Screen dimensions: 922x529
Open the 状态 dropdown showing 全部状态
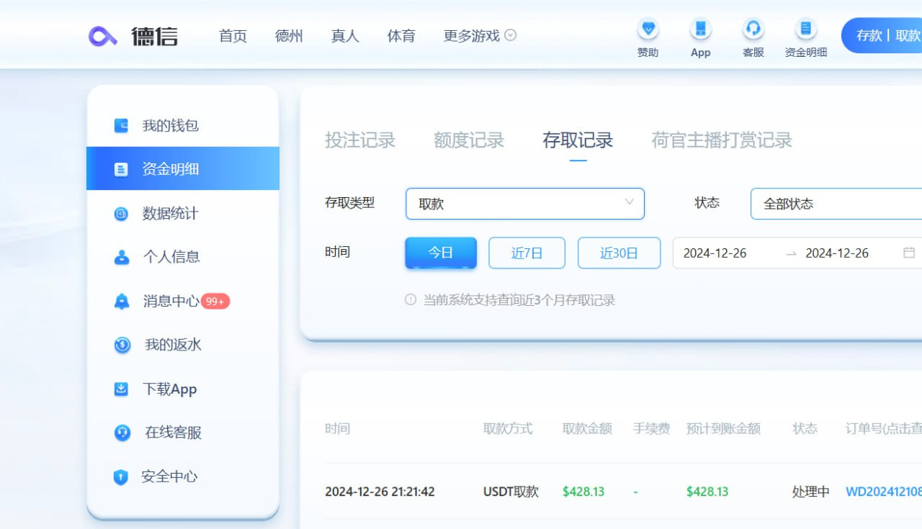tap(836, 204)
